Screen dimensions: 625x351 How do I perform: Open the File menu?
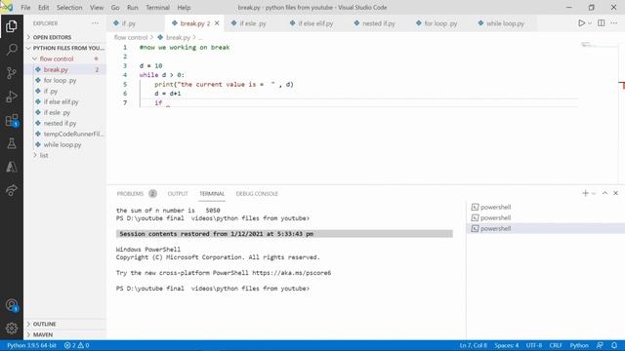coord(25,7)
